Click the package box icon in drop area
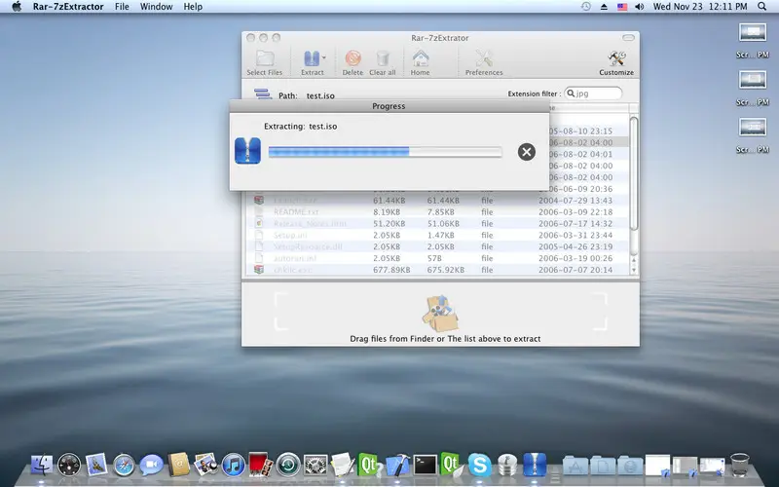This screenshot has width=779, height=487. (x=440, y=314)
